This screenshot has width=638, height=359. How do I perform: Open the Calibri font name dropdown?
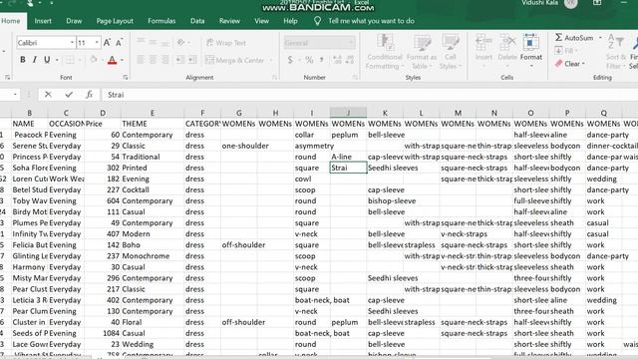[x=72, y=42]
